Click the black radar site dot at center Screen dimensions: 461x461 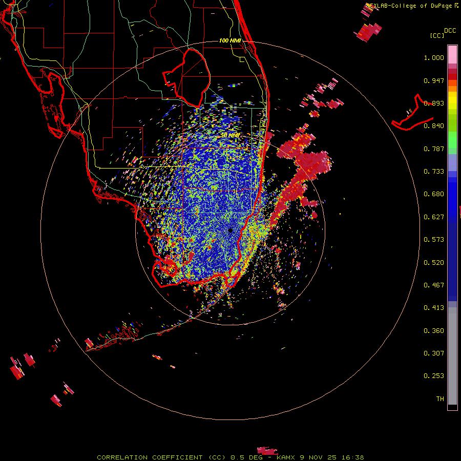[230, 230]
